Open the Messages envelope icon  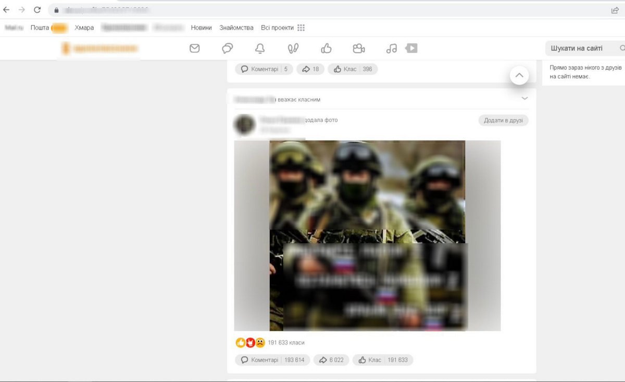click(x=194, y=48)
